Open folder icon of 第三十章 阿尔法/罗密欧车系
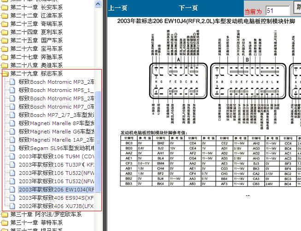 [5, 214]
